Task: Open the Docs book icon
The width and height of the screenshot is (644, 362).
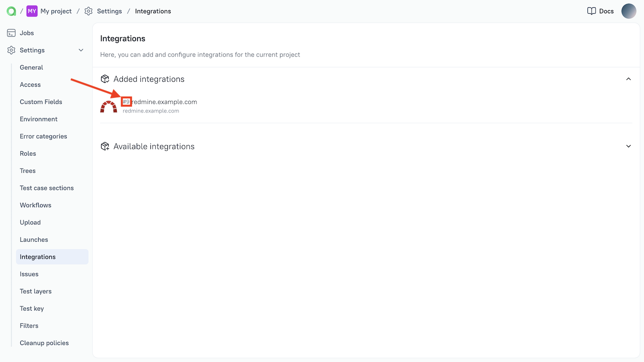Action: pos(592,11)
